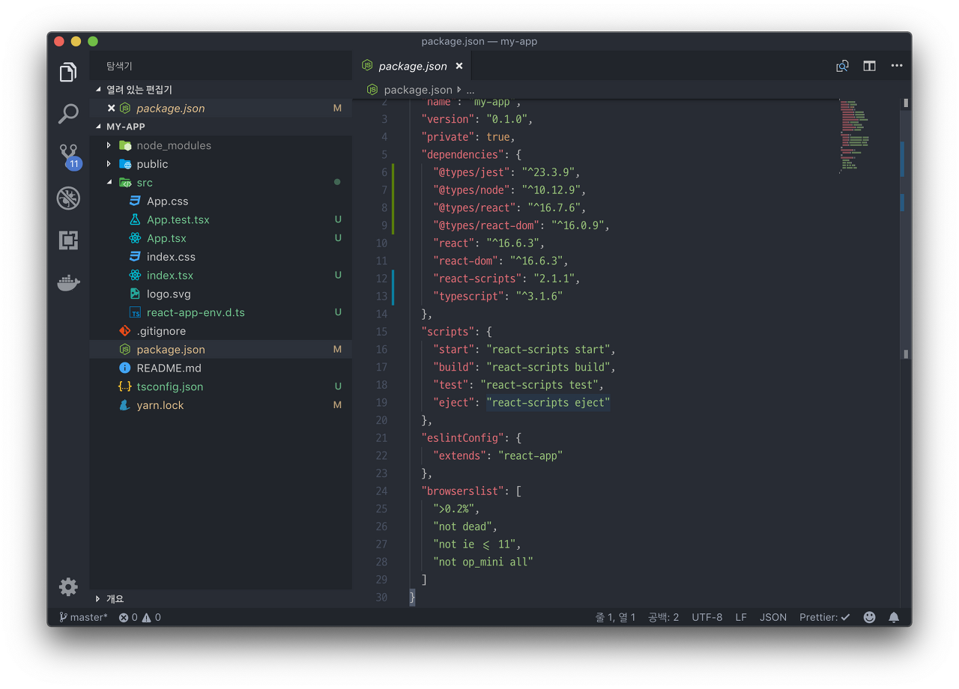Open the settings gear
This screenshot has height=689, width=959.
(x=68, y=587)
